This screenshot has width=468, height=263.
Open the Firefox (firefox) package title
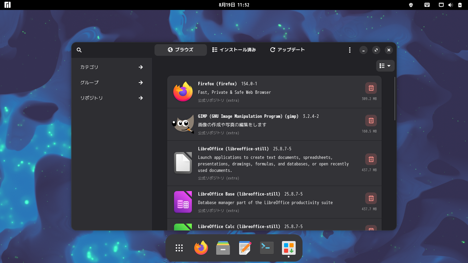point(217,84)
